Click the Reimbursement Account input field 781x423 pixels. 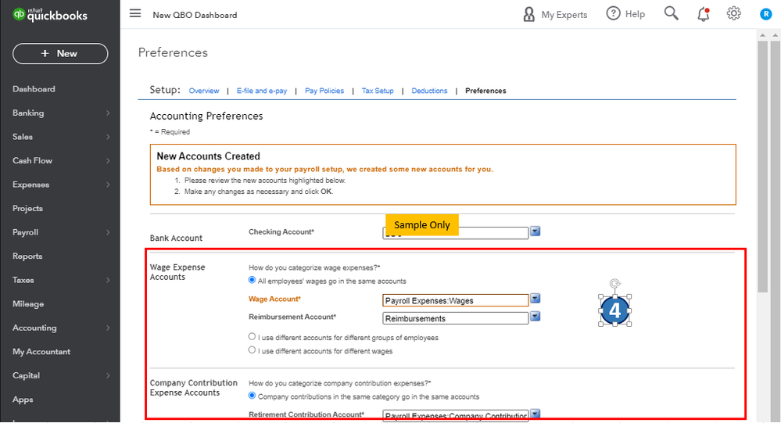coord(456,318)
